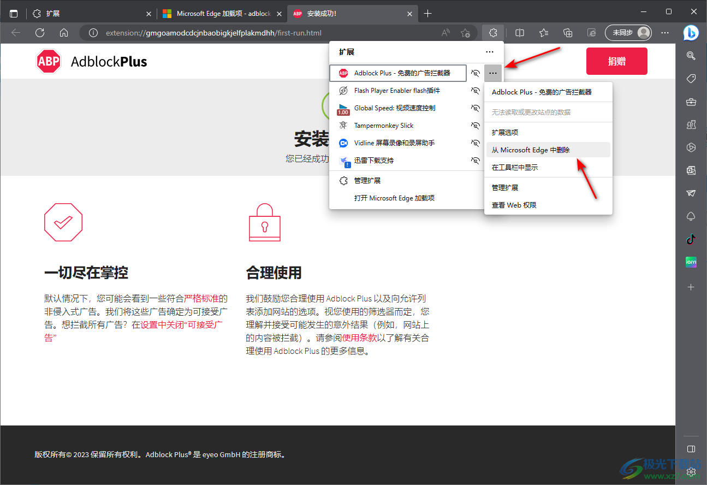Choose 从 Microsoft Edge 中删除
This screenshot has height=485, width=707.
tap(548, 150)
